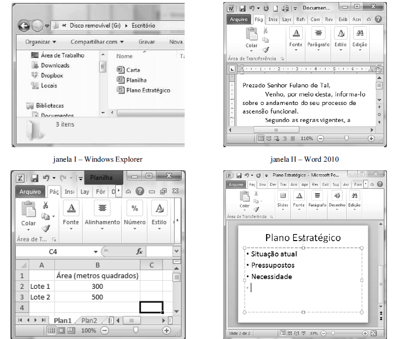
Task: Select Downloads in the navigation pane
Action: pyautogui.click(x=55, y=65)
